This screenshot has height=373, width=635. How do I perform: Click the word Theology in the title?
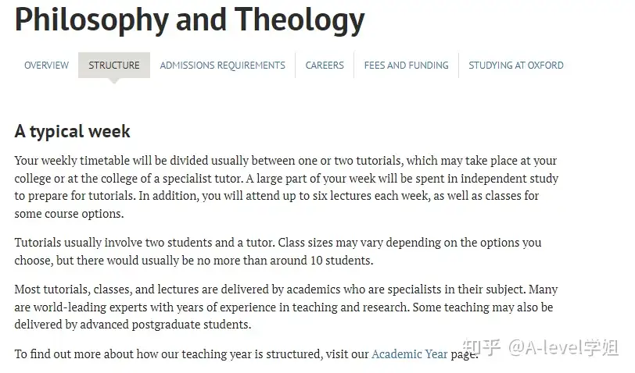click(300, 20)
